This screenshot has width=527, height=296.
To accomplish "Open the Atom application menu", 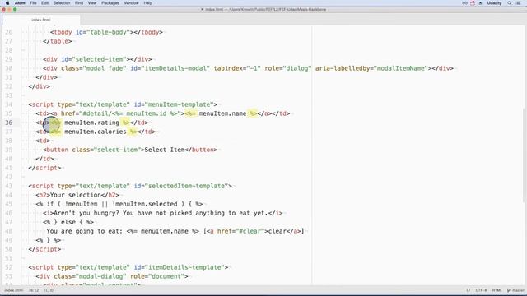I will click(20, 3).
